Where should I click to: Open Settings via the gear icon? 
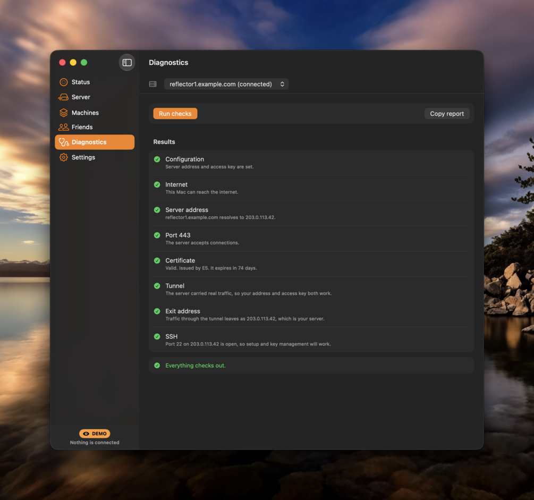click(63, 157)
